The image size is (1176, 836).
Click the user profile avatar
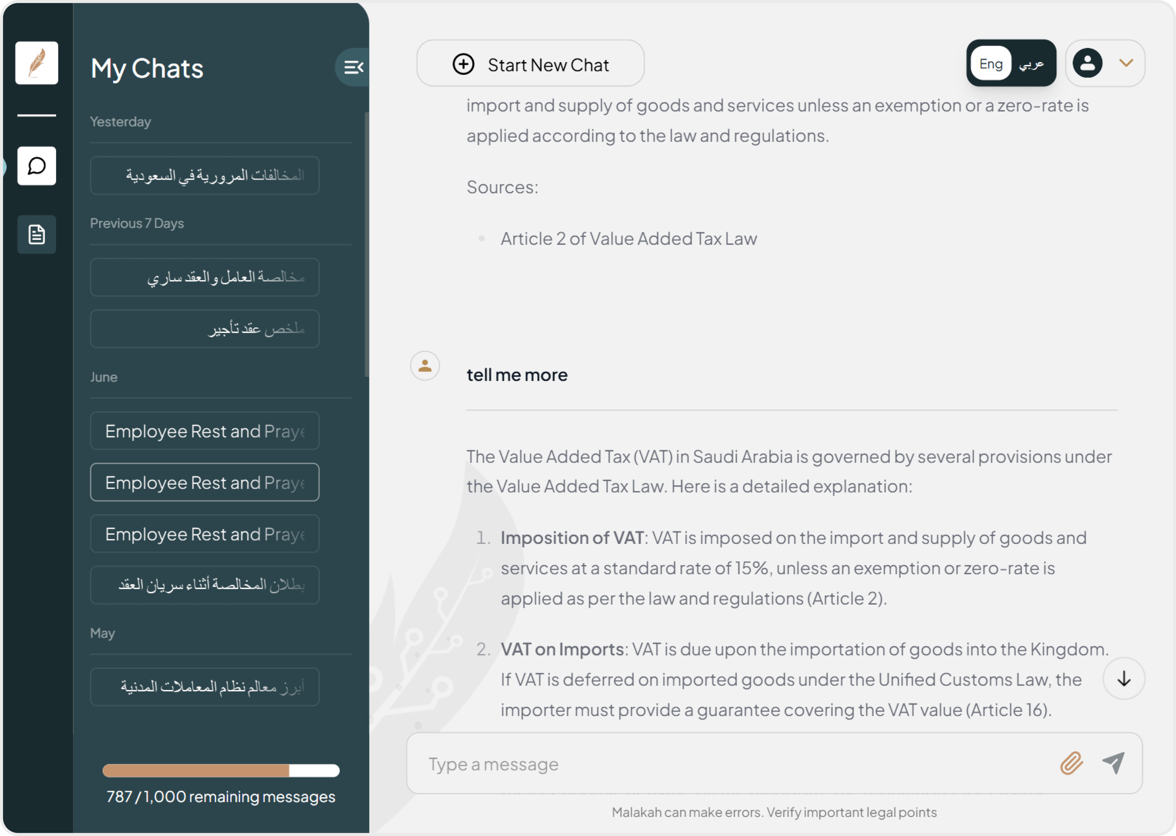pos(1087,63)
